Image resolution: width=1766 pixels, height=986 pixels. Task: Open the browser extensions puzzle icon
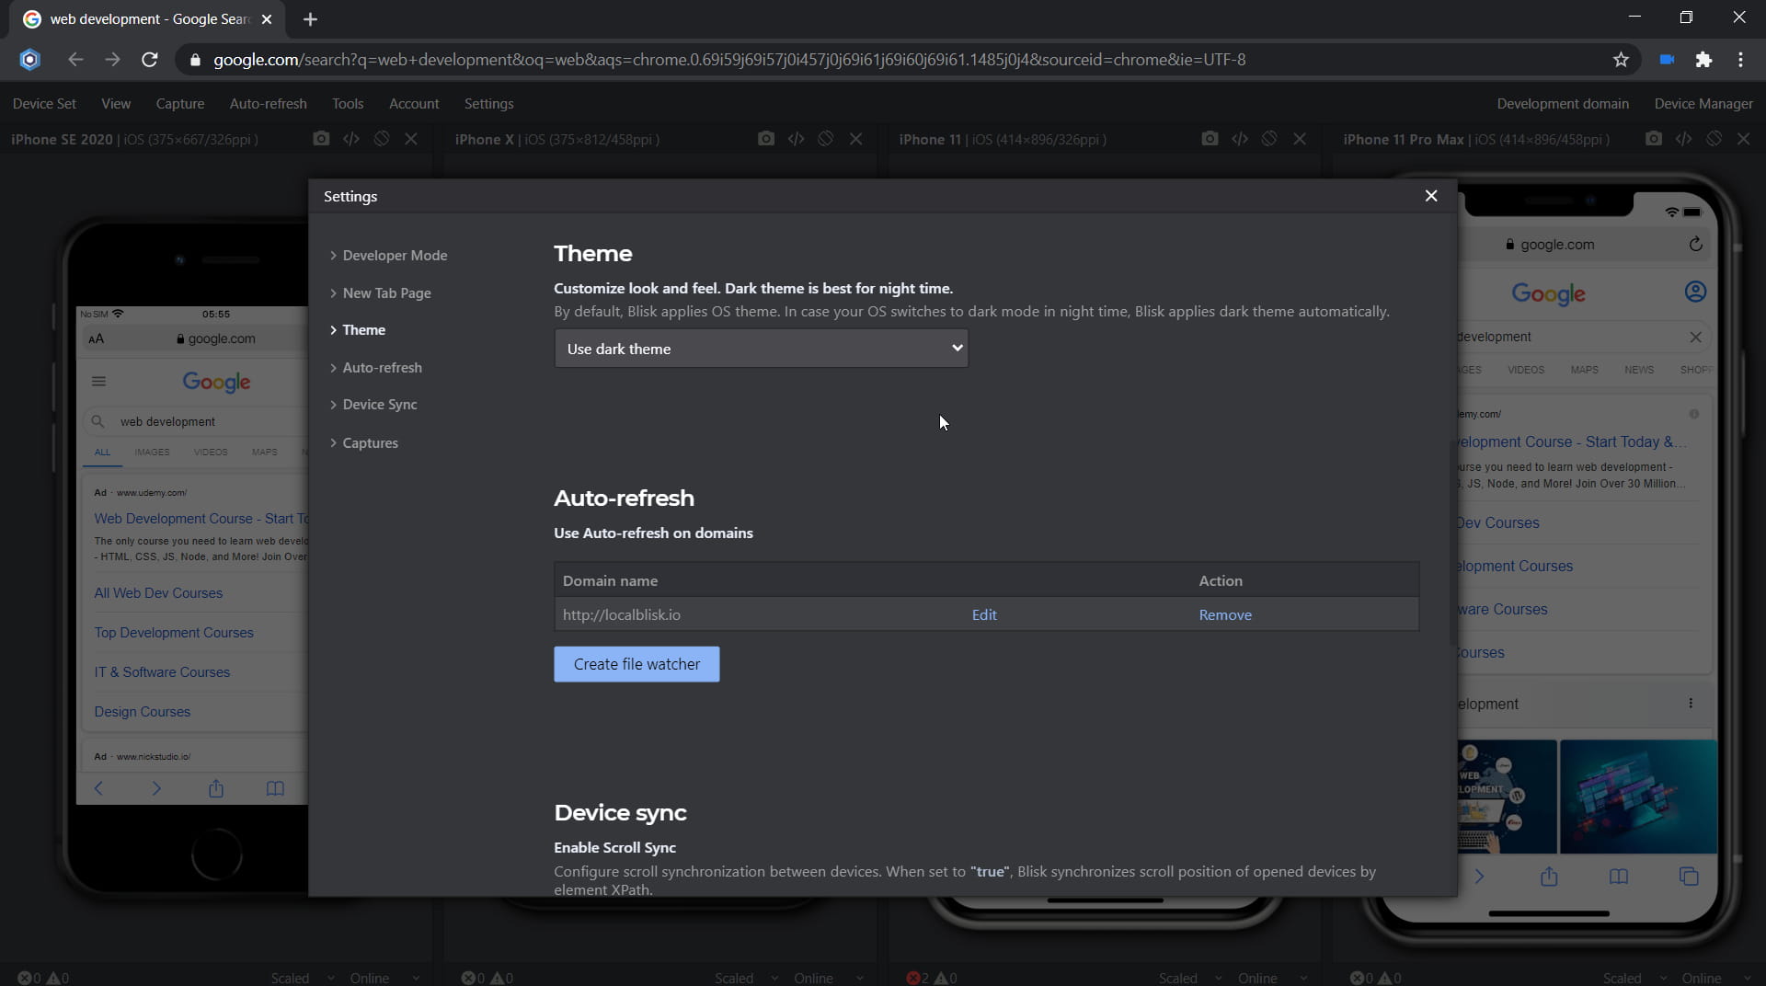pos(1704,59)
